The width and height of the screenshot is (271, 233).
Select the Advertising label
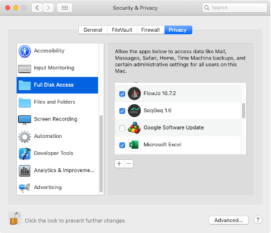coord(48,187)
